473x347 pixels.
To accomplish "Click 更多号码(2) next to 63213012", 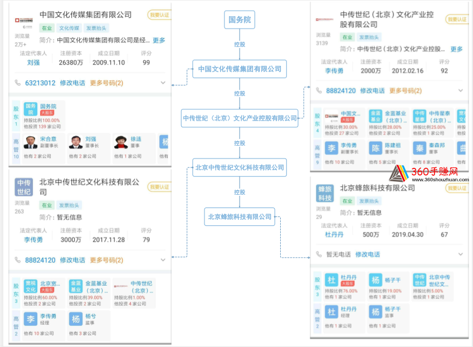I will pos(106,83).
